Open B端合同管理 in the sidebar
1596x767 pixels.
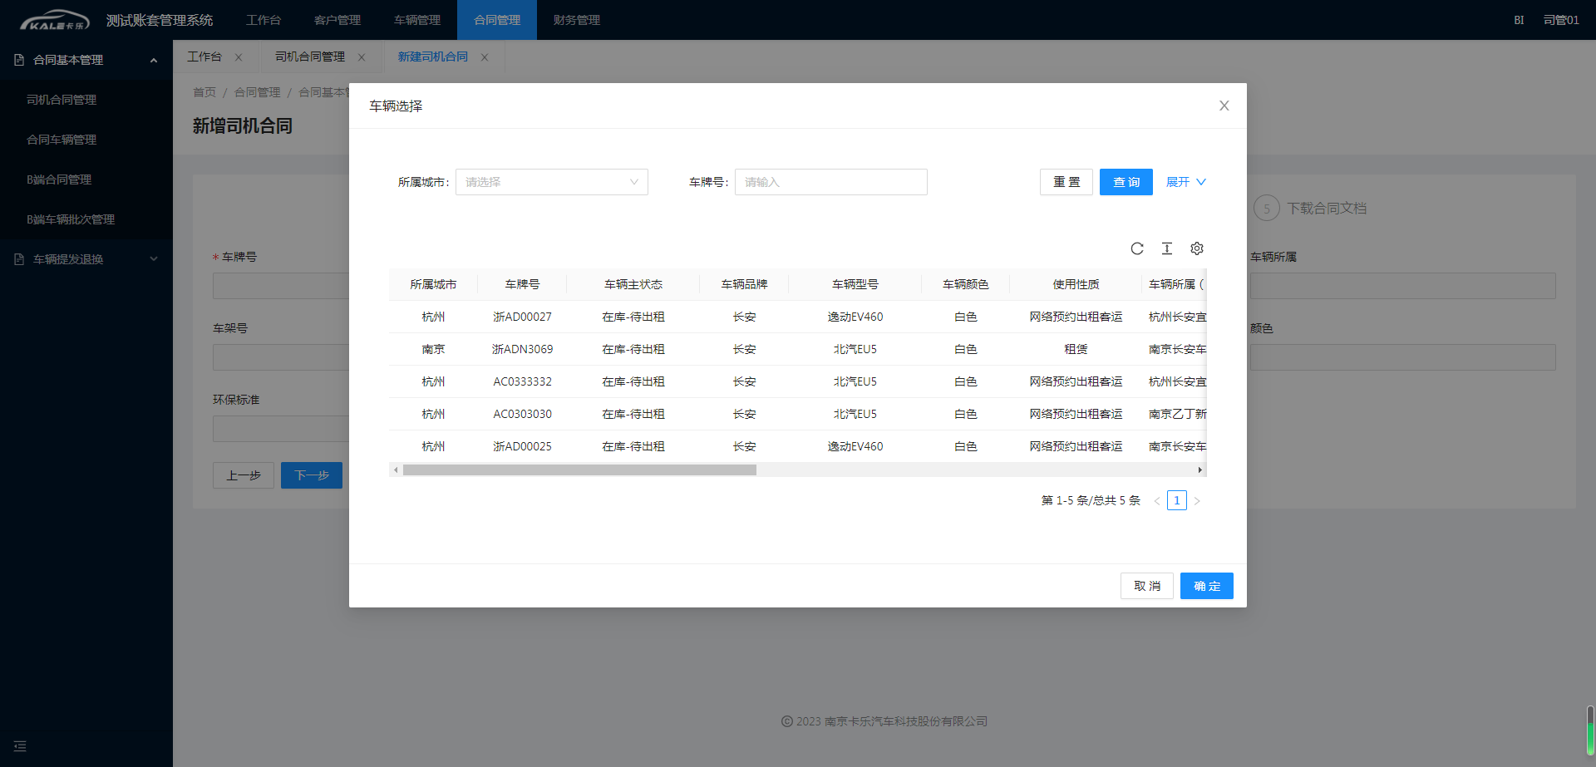[x=86, y=179]
